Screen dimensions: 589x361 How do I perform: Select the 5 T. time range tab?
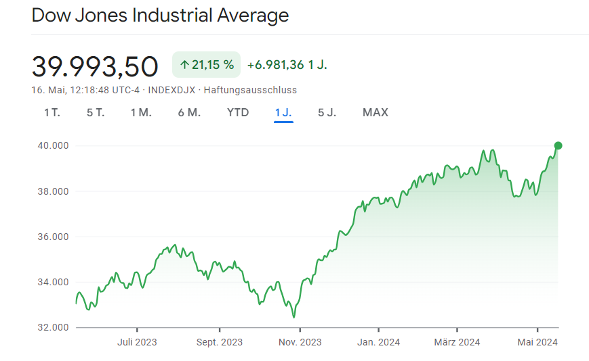(x=96, y=112)
